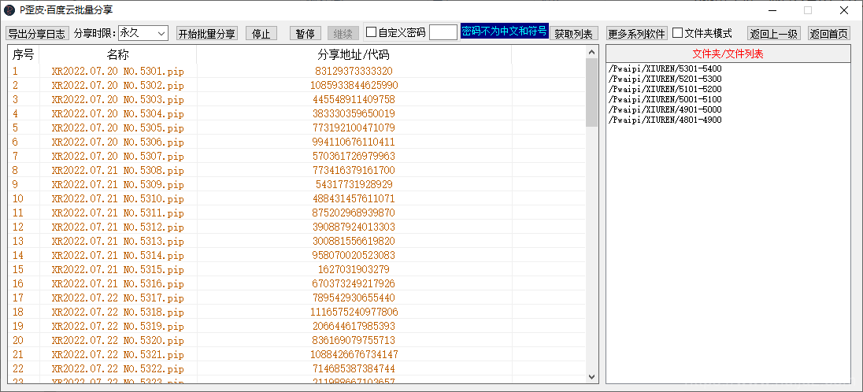Screen dimensions: 863x392
Task: Select row XR2022.07.22 NO.5319.pip
Action: pos(297,327)
